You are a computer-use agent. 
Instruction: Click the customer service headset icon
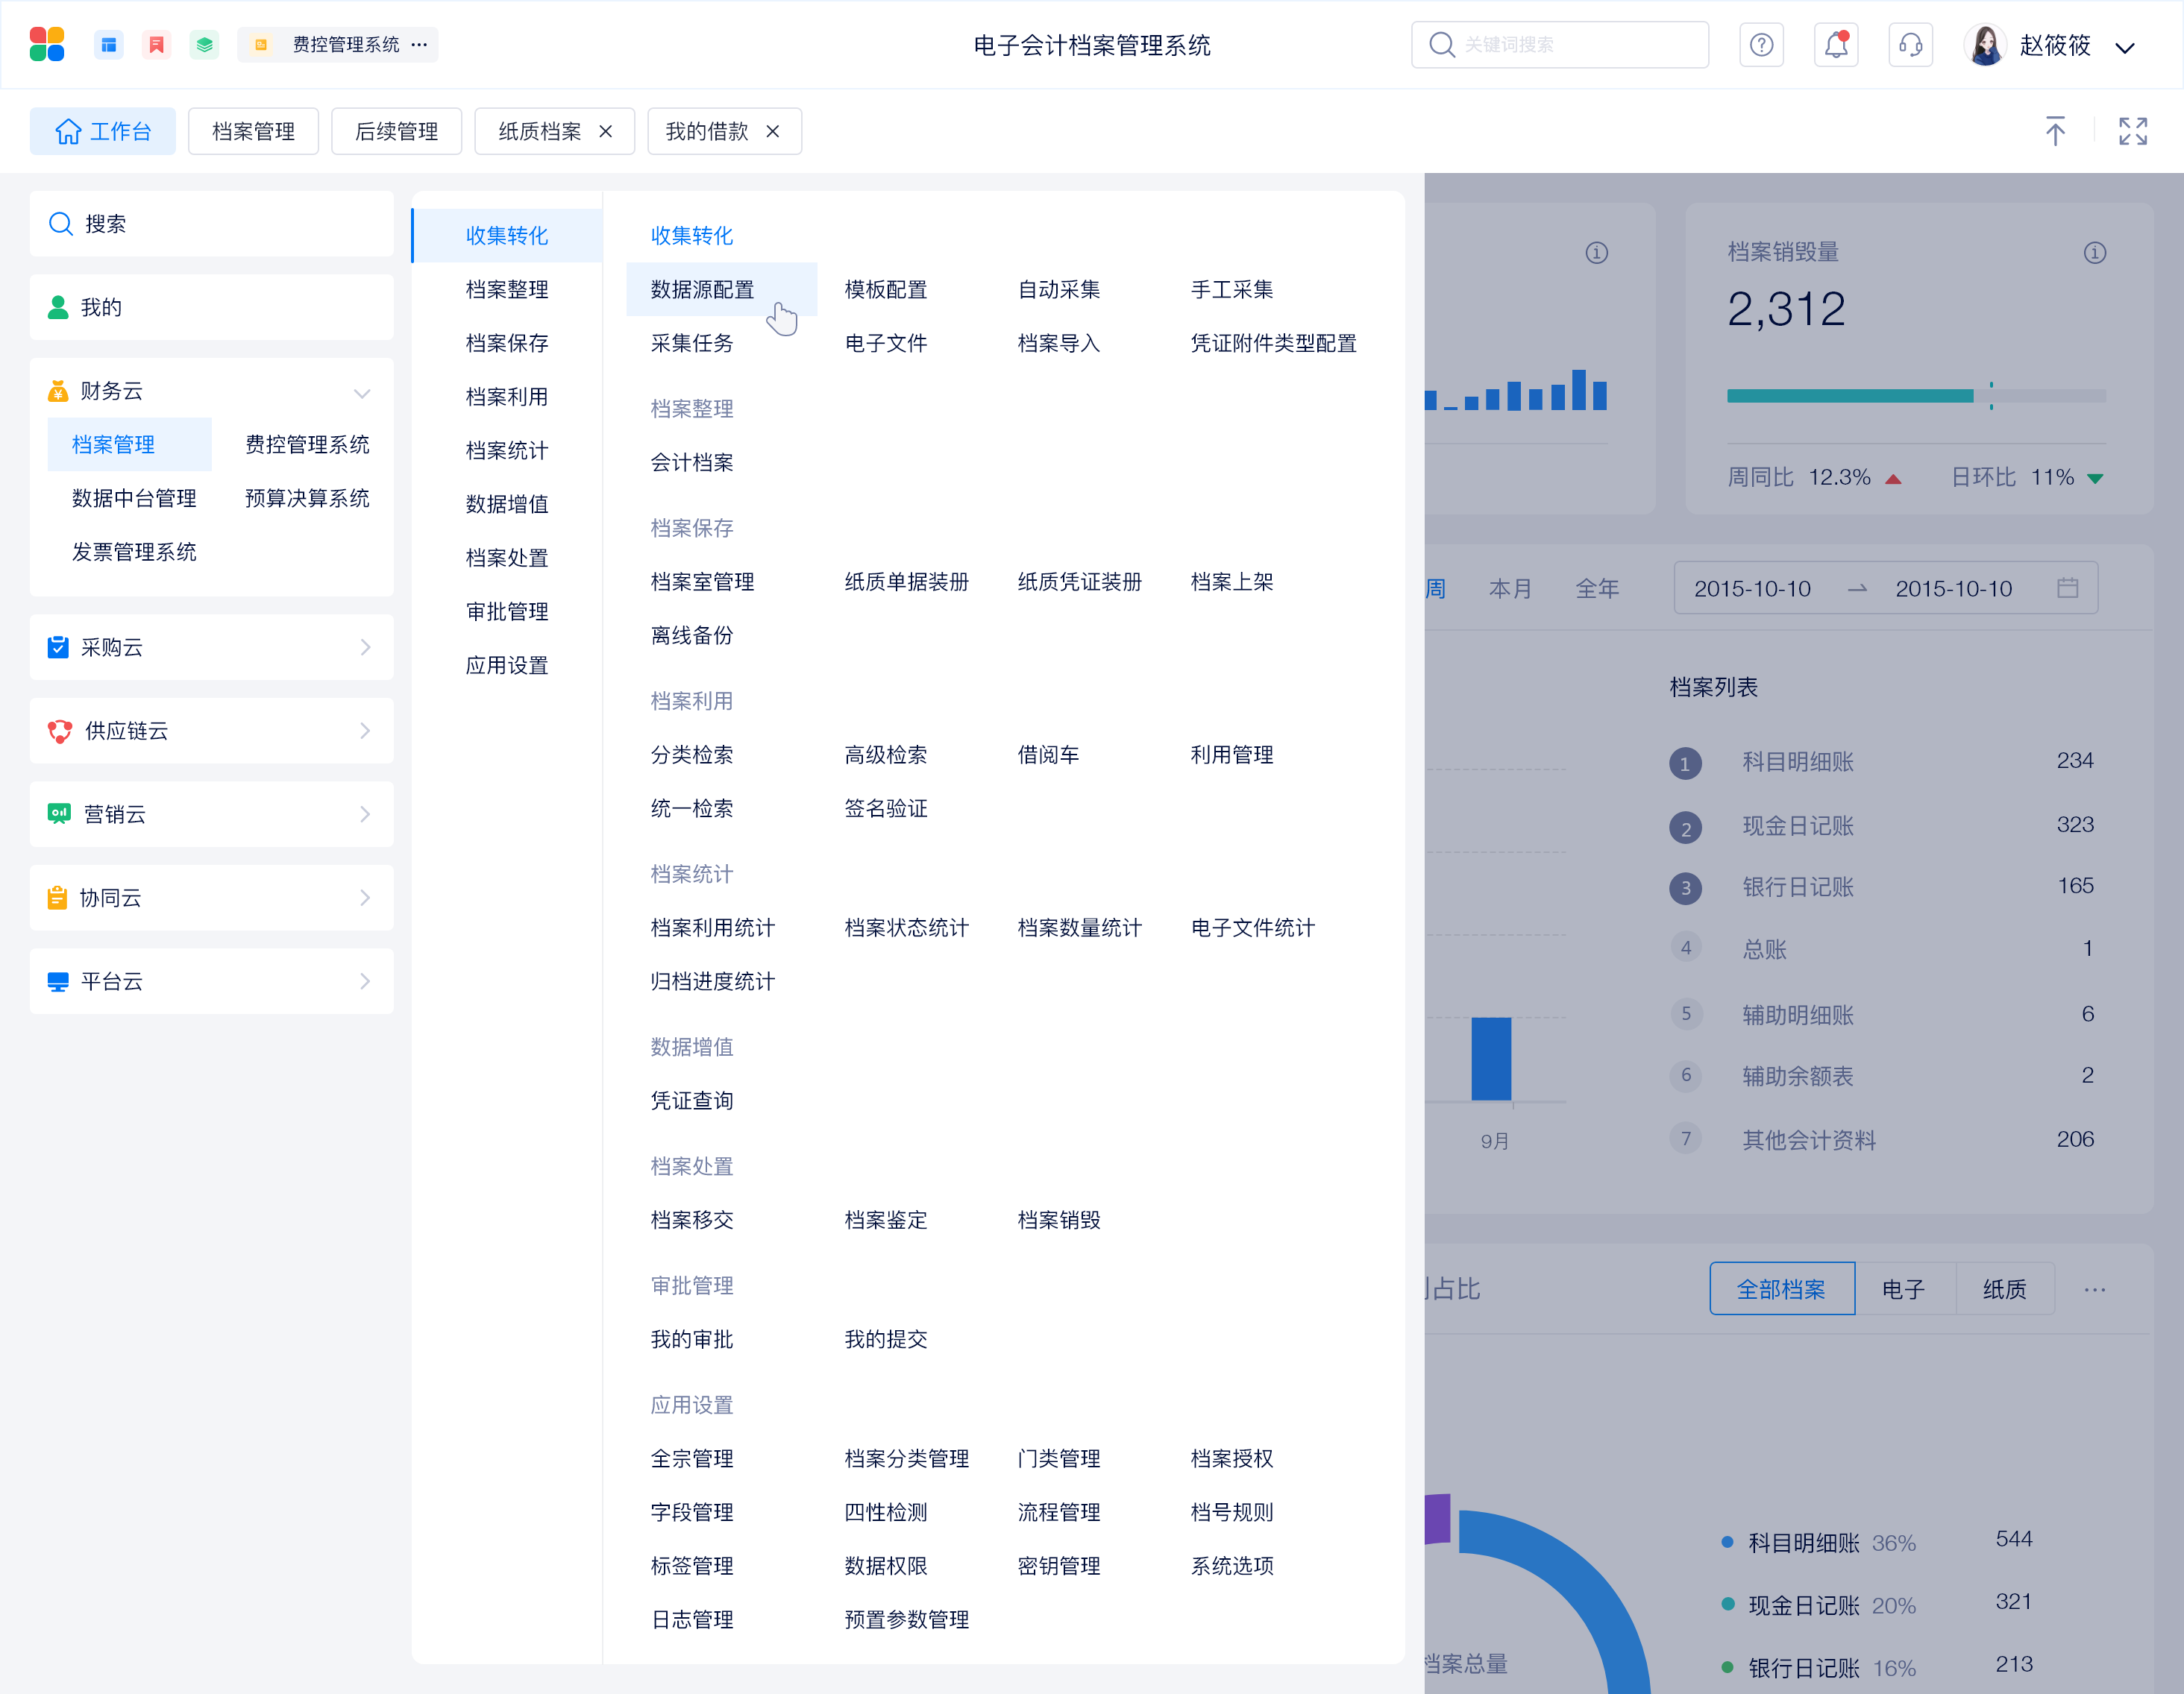coord(1910,44)
